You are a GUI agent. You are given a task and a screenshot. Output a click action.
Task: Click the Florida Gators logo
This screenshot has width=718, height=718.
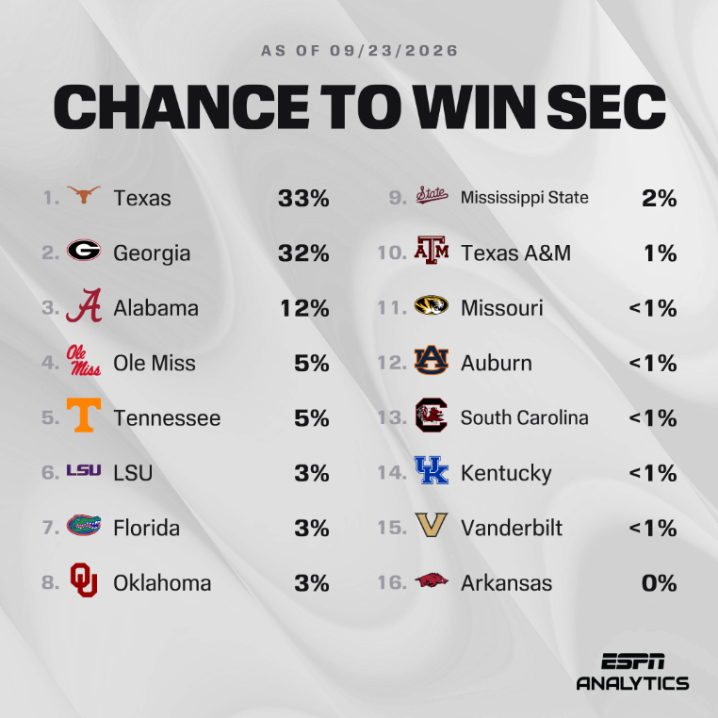84,525
